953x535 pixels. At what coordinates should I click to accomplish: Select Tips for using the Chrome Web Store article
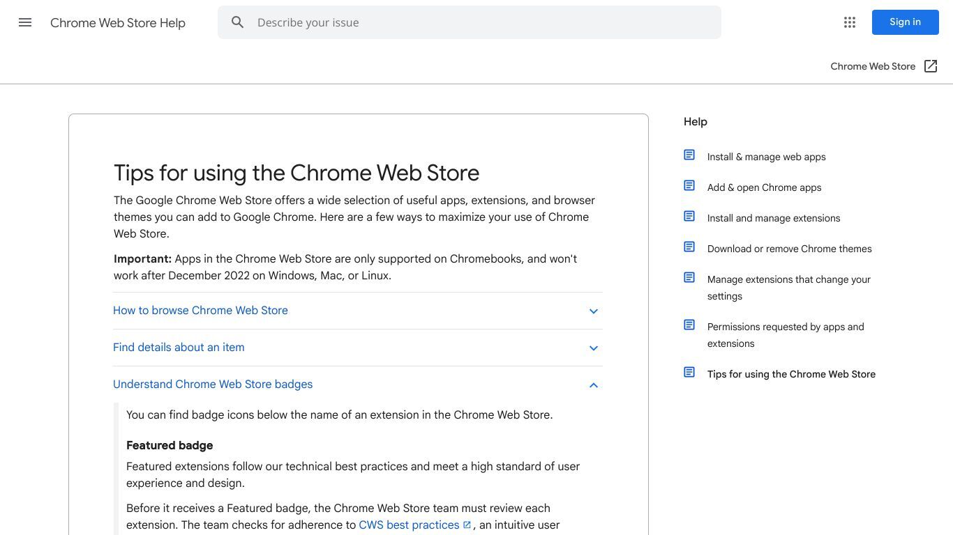tap(791, 374)
